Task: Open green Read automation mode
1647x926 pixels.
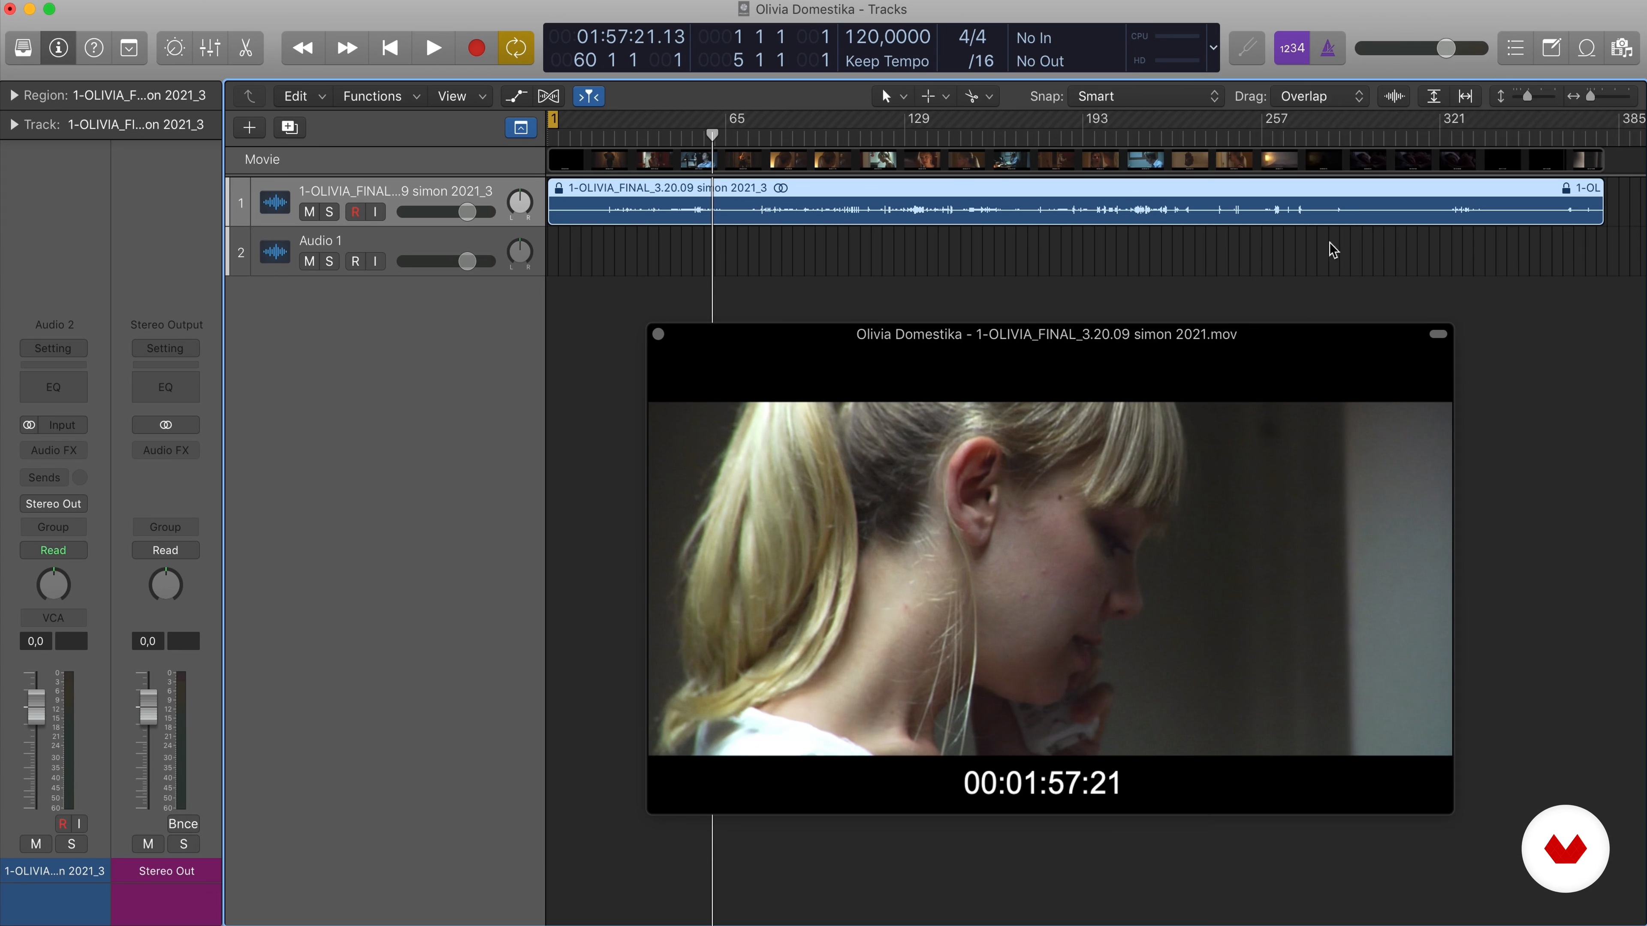Action: 53,550
